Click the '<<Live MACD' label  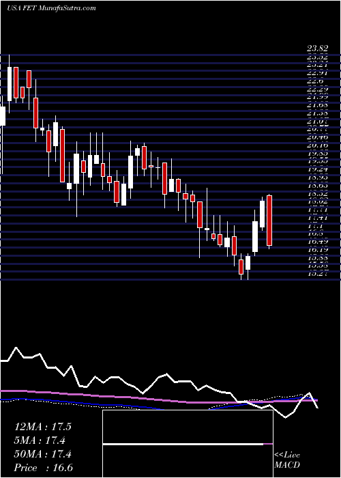tap(287, 460)
